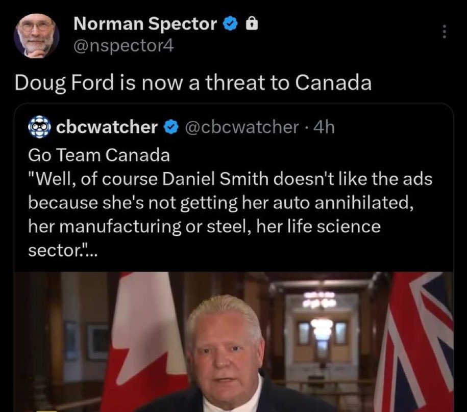The width and height of the screenshot is (467, 412).
Task: Click the 4h timestamp on quoted post
Action: pos(324,127)
